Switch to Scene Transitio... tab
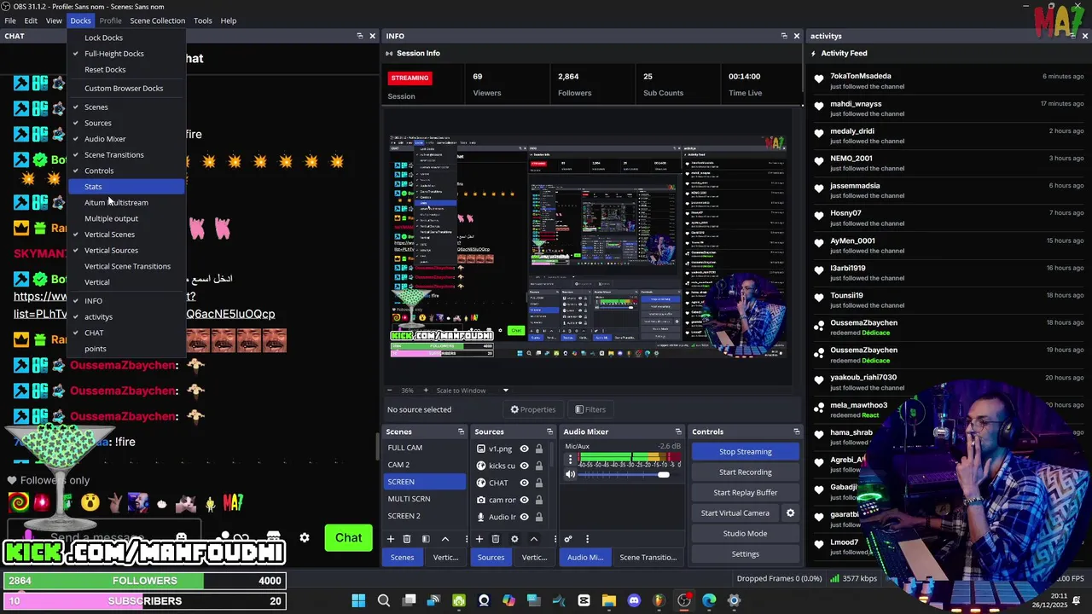The width and height of the screenshot is (1092, 614). click(648, 558)
